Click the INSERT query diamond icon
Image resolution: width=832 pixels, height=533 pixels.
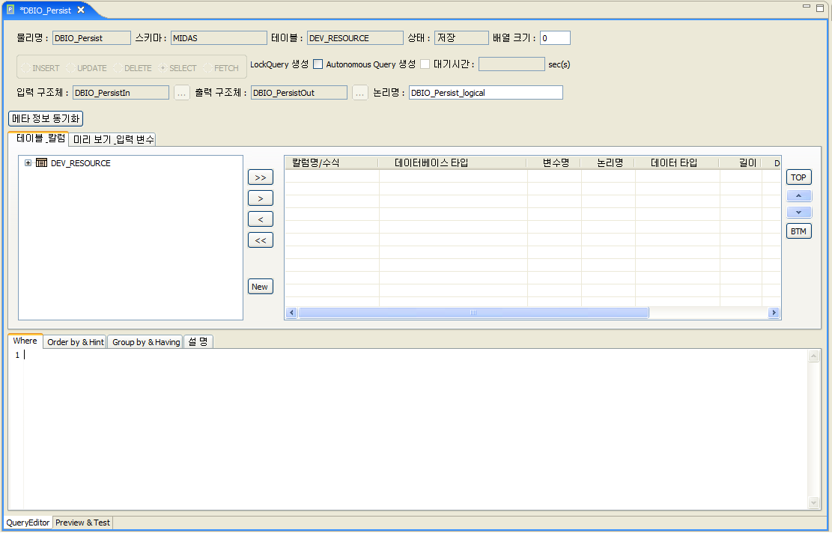tap(25, 67)
